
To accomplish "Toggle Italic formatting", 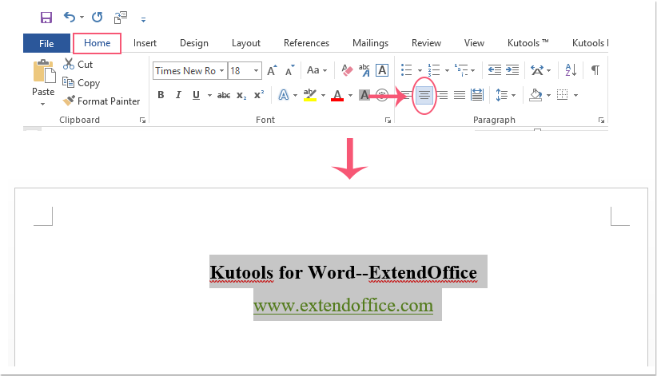I will 177,95.
